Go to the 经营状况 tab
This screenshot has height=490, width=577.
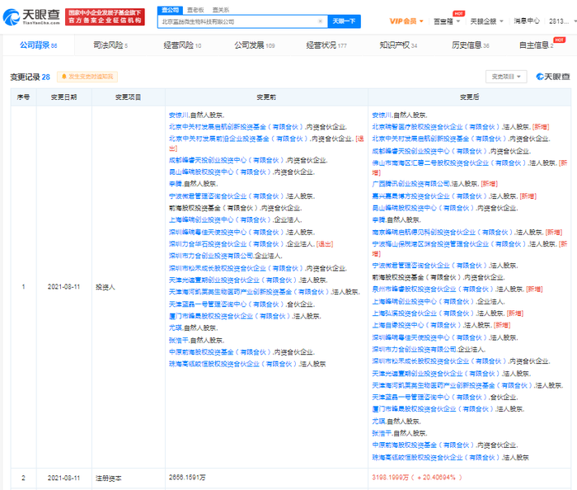(326, 45)
